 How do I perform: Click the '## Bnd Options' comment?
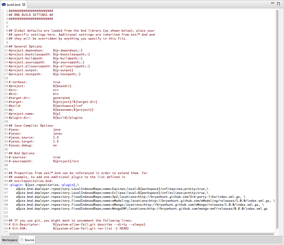tap(22, 153)
